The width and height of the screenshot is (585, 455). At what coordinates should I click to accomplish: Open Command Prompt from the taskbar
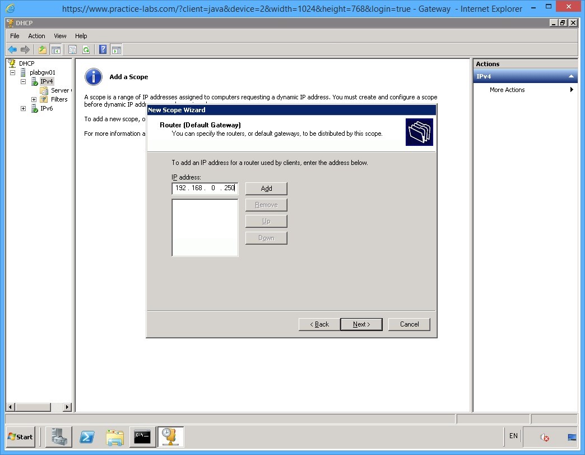pyautogui.click(x=142, y=437)
